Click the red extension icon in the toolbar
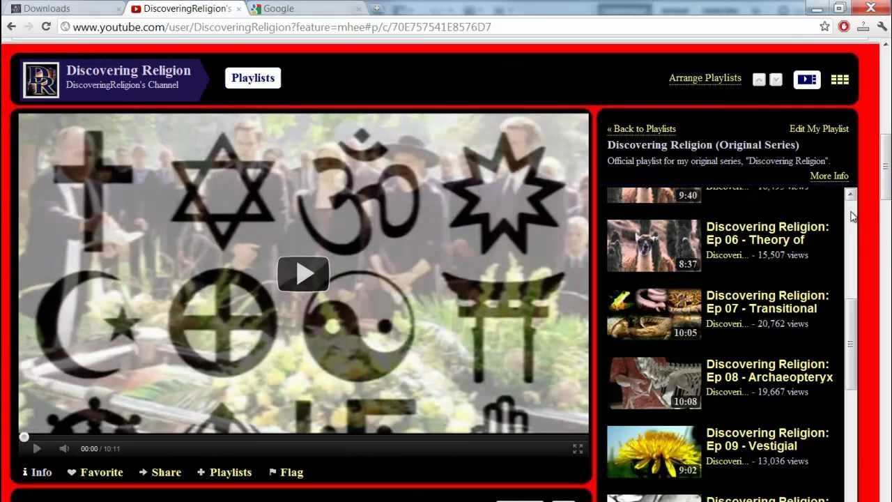The height and width of the screenshot is (502, 892). [x=844, y=26]
